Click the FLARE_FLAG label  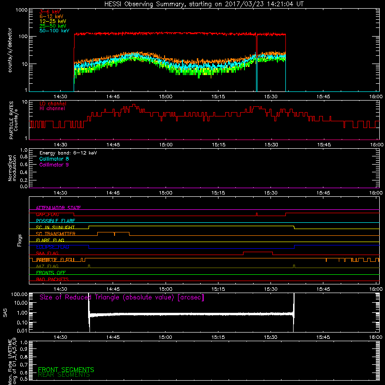coord(50,240)
